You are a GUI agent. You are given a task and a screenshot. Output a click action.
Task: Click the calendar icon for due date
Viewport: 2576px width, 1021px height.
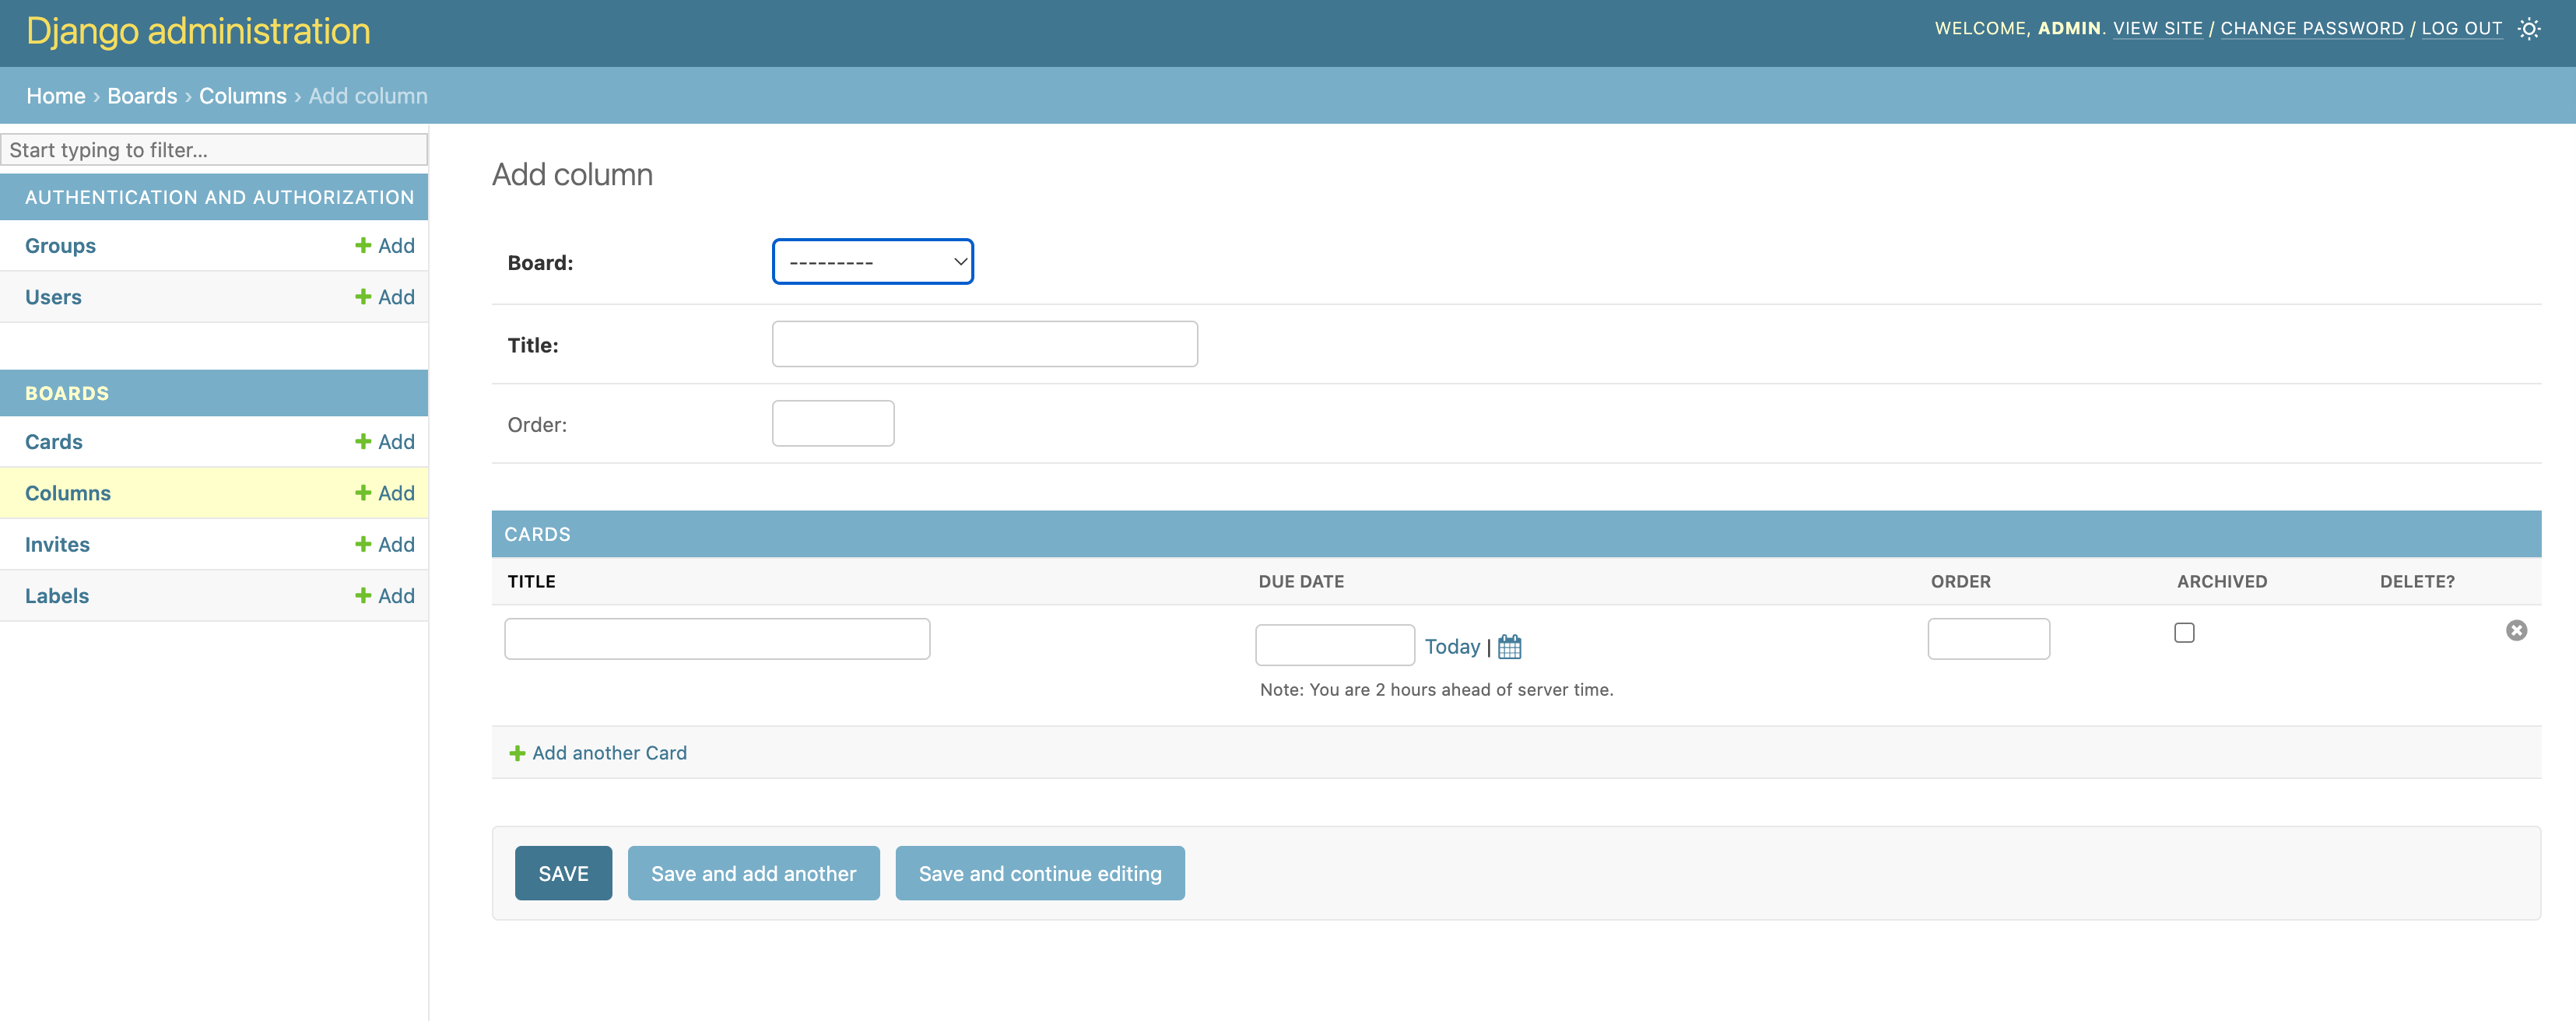pyautogui.click(x=1508, y=645)
